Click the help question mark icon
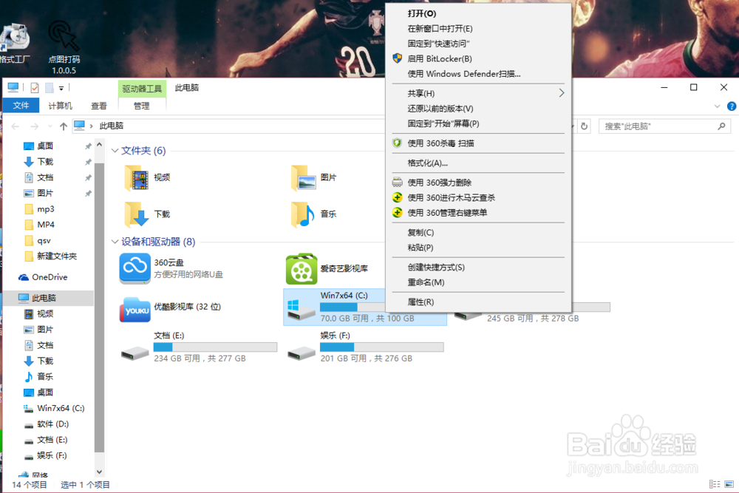Image resolution: width=739 pixels, height=493 pixels. pyautogui.click(x=731, y=105)
